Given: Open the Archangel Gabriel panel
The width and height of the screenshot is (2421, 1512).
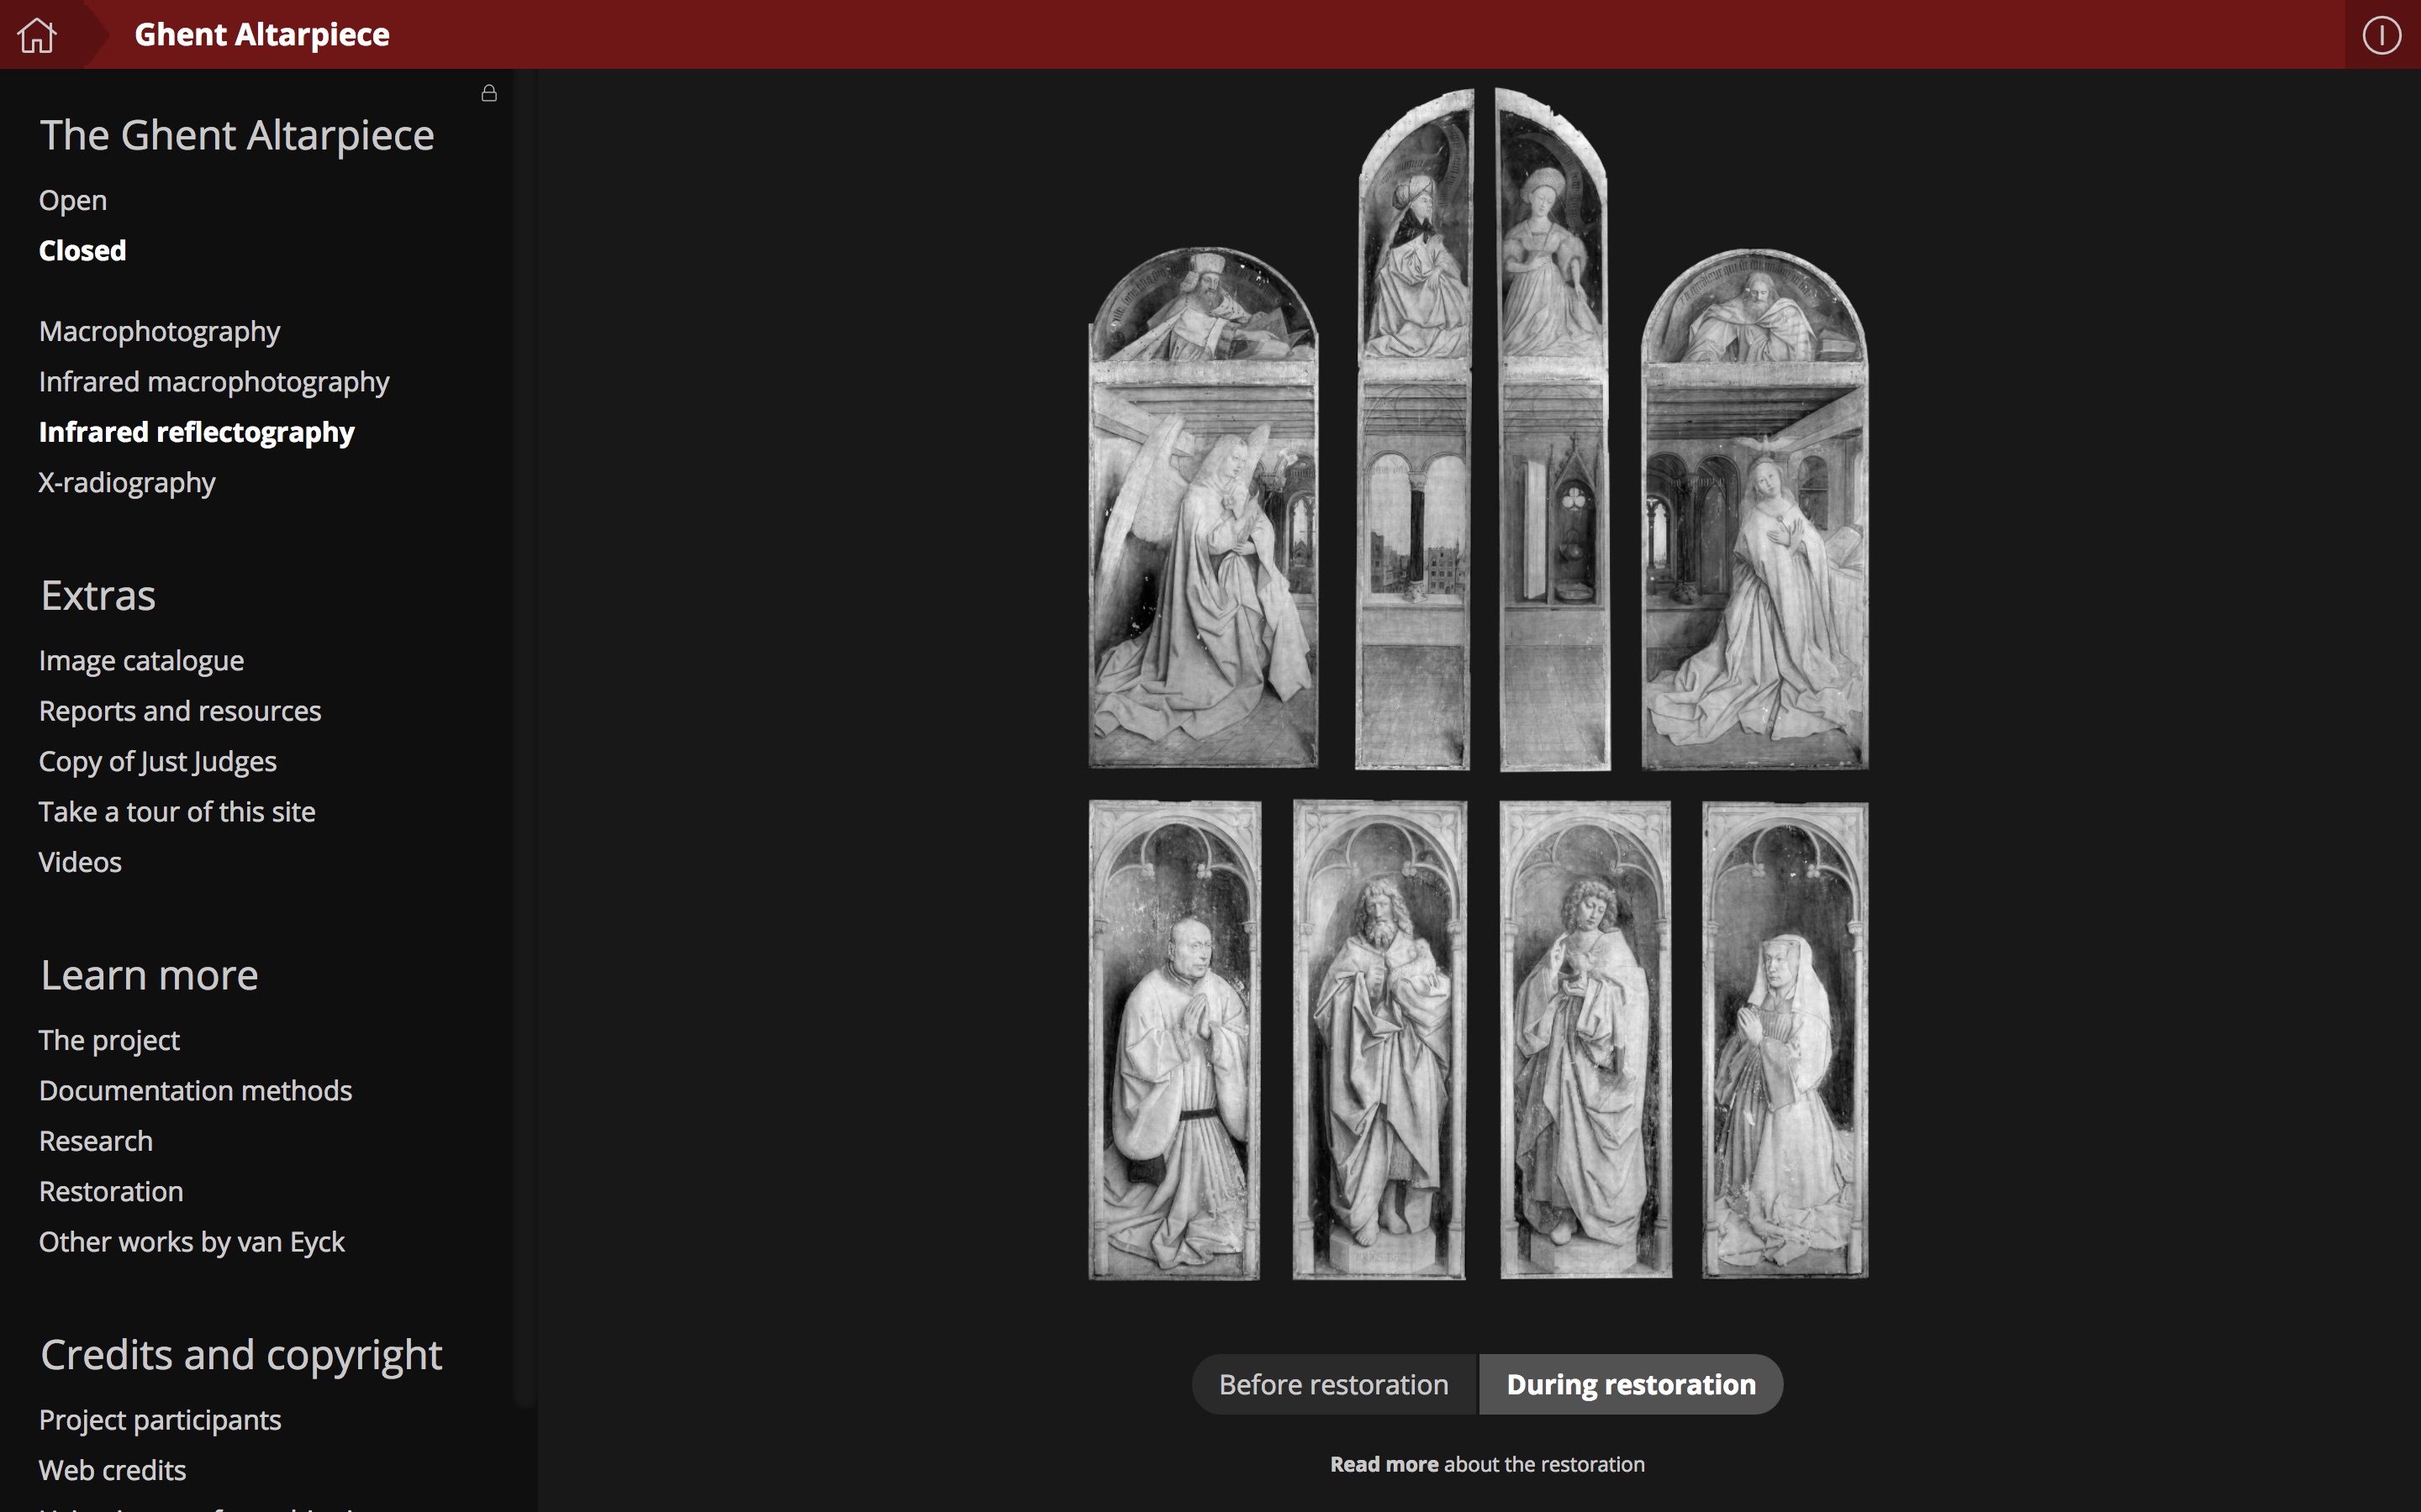Looking at the screenshot, I should click(1204, 508).
